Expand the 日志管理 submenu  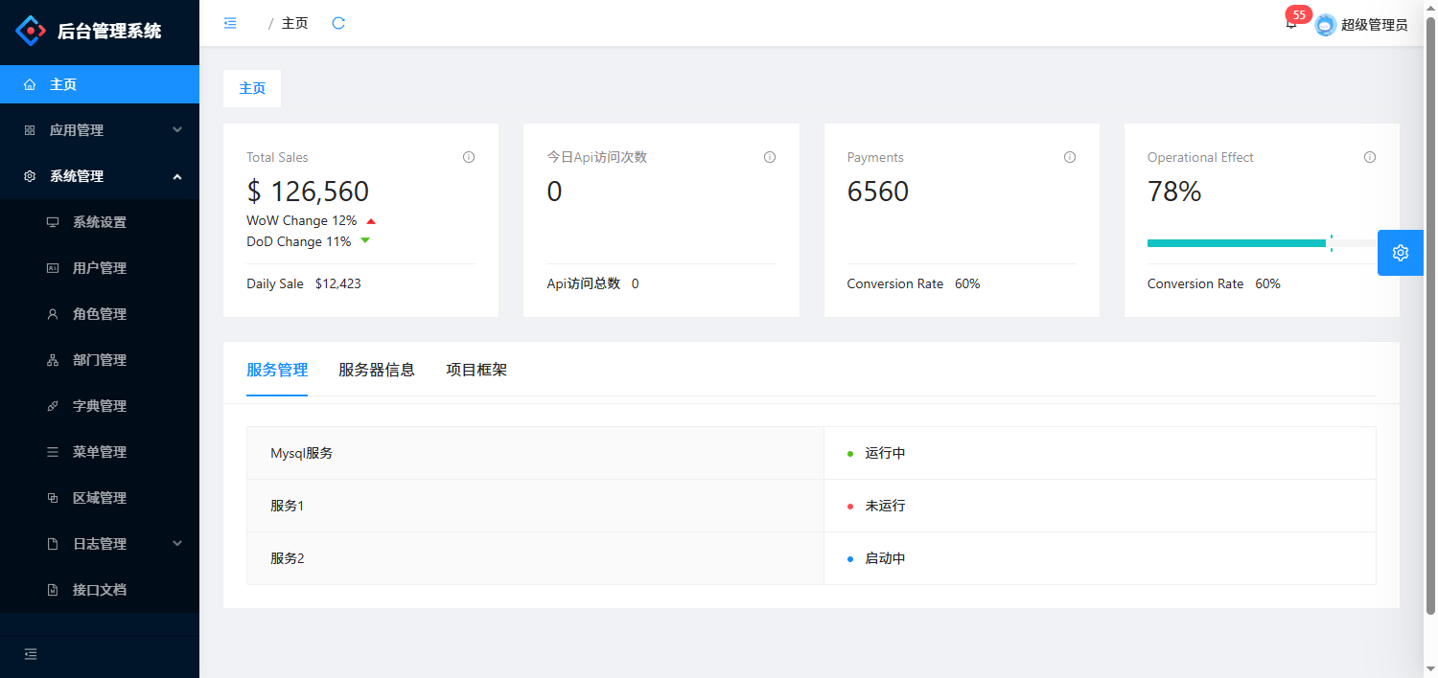(176, 543)
